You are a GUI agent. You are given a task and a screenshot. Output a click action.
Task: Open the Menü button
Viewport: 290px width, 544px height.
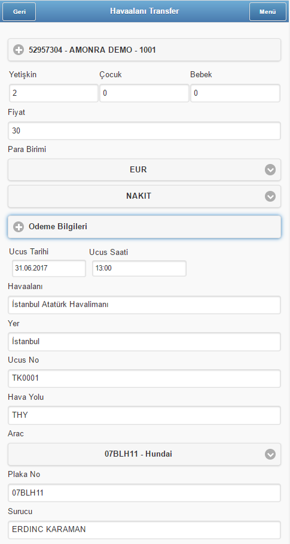tap(267, 12)
